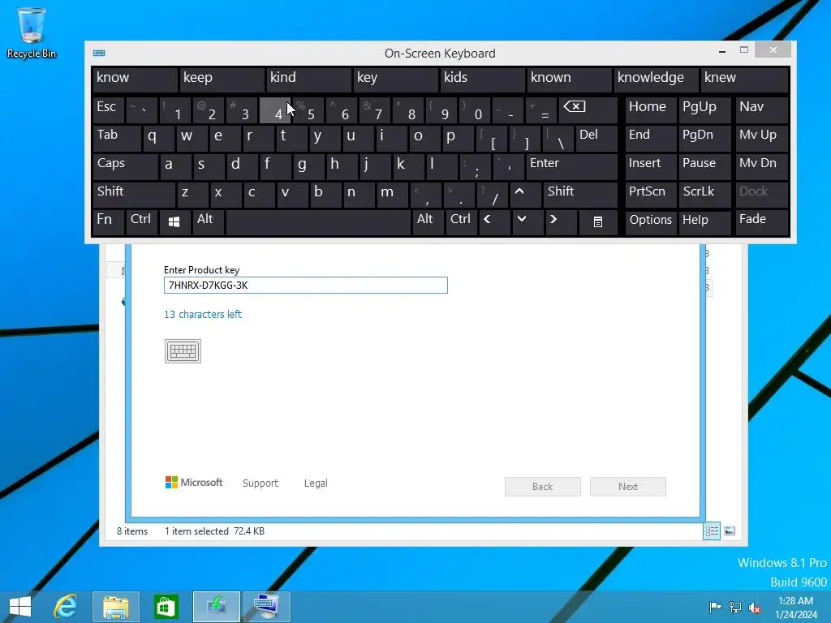The width and height of the screenshot is (831, 623).
Task: Open the Legal link
Action: pyautogui.click(x=316, y=483)
